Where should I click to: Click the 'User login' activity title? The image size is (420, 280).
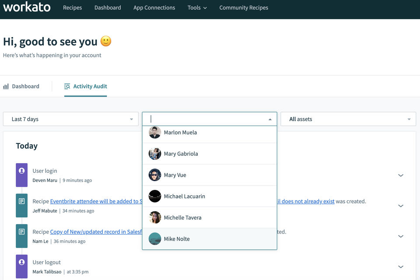(x=45, y=171)
